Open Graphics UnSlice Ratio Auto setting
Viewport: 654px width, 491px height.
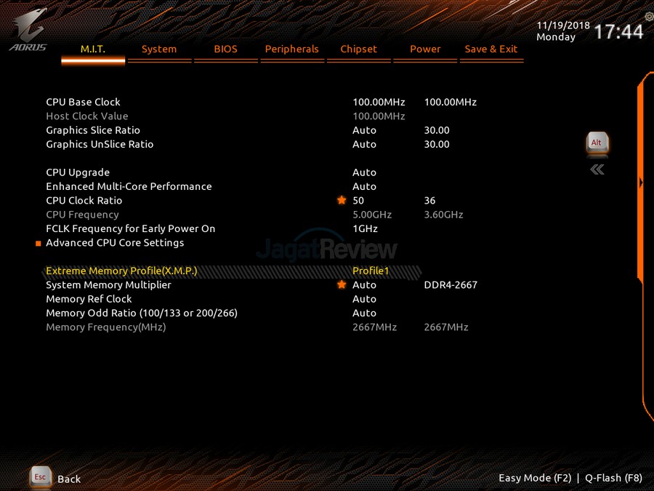pyautogui.click(x=364, y=145)
